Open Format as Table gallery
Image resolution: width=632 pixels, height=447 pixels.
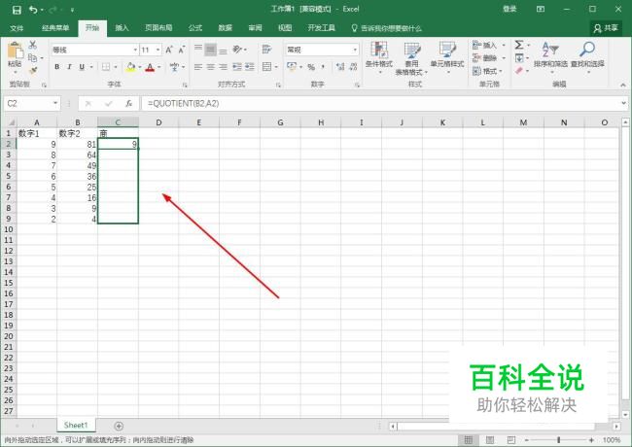(x=411, y=58)
